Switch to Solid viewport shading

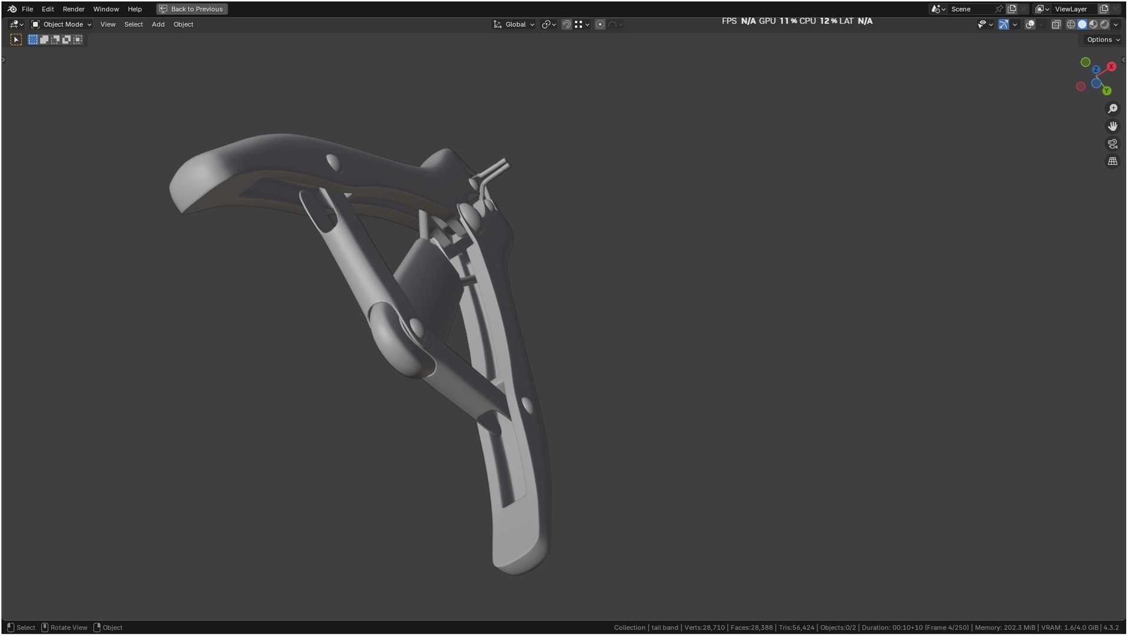(x=1082, y=24)
